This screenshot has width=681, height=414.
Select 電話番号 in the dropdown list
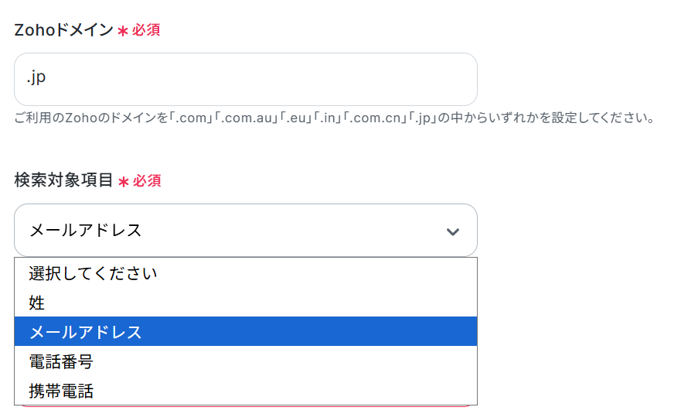click(x=61, y=361)
